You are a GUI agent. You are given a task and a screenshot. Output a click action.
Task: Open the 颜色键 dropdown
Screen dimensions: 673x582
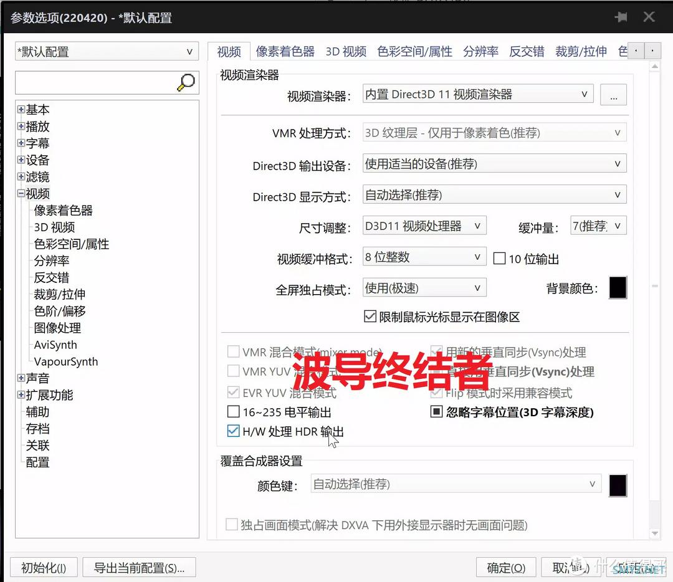pos(456,484)
